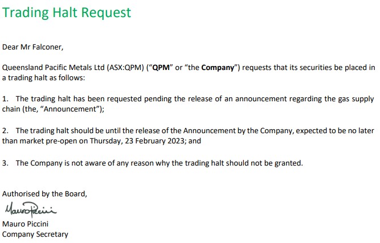The image size is (380, 243).
Task: Click the text Authorised by the Board
Action: tap(44, 194)
